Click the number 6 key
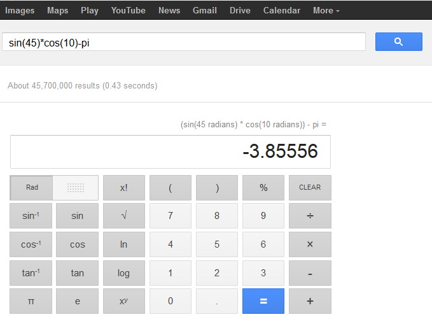The image size is (432, 324). pos(263,244)
